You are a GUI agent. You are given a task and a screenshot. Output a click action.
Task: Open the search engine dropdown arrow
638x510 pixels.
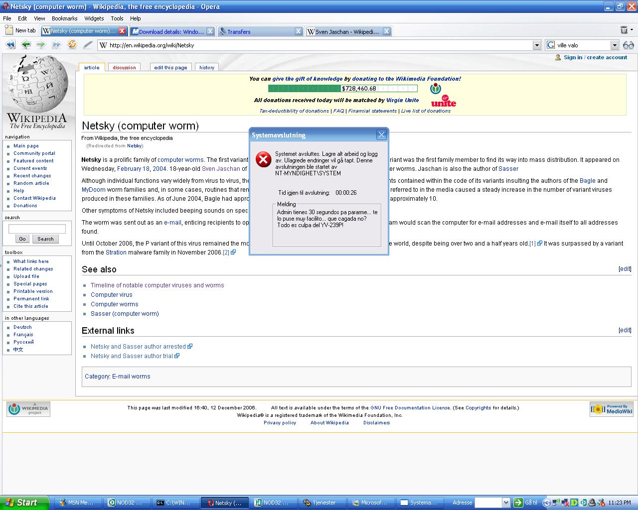(x=615, y=45)
